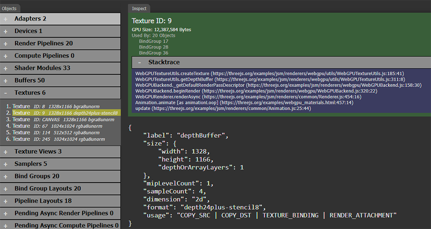
Task: Expand the Bind Group Layouts 20 section
Action: (60, 189)
